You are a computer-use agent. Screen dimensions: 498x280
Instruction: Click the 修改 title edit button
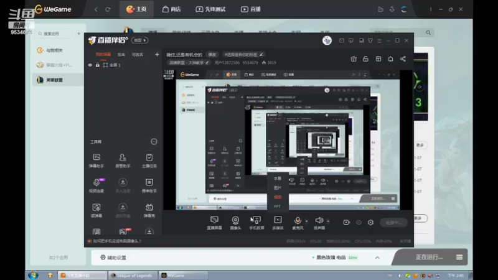tap(212, 55)
